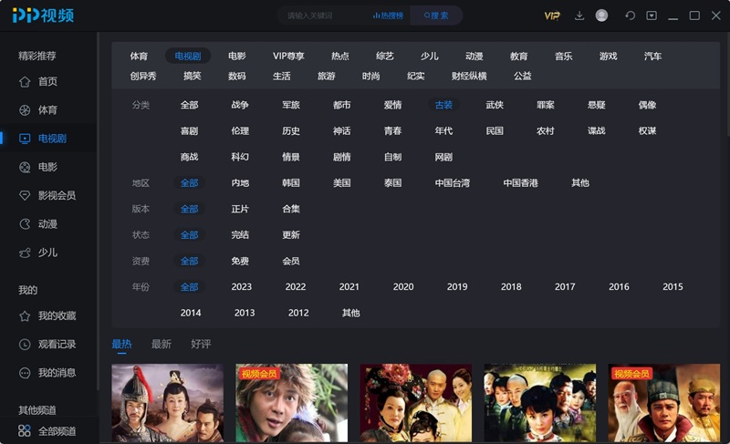Click the refresh arrow icon

(630, 15)
